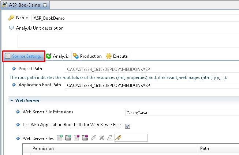Click the Web Server File Extensions field
This screenshot has width=239, height=155.
coord(182,113)
